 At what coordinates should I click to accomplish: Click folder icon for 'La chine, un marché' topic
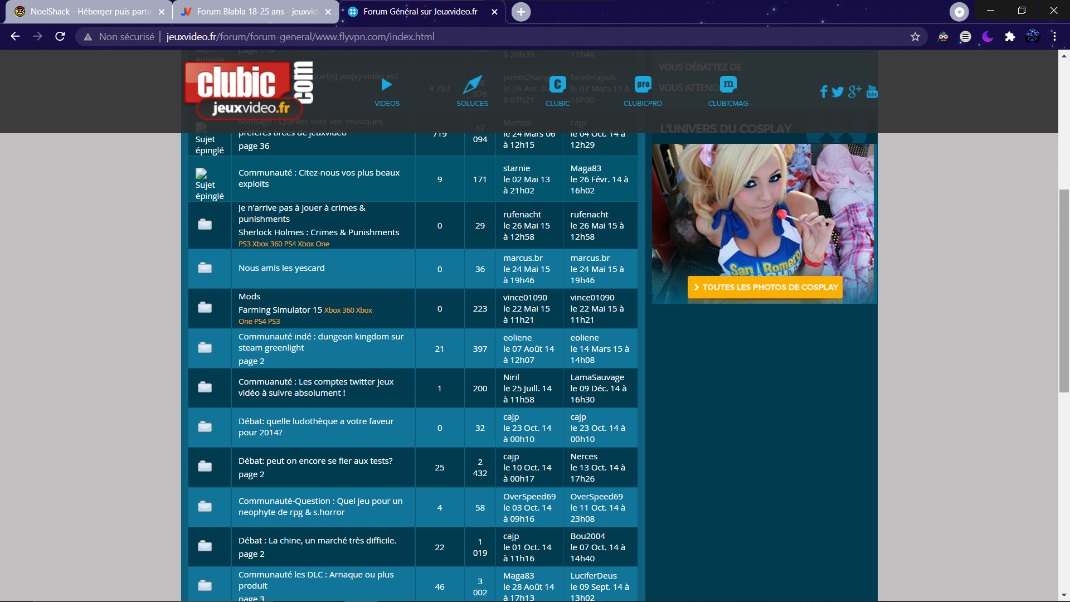click(205, 546)
